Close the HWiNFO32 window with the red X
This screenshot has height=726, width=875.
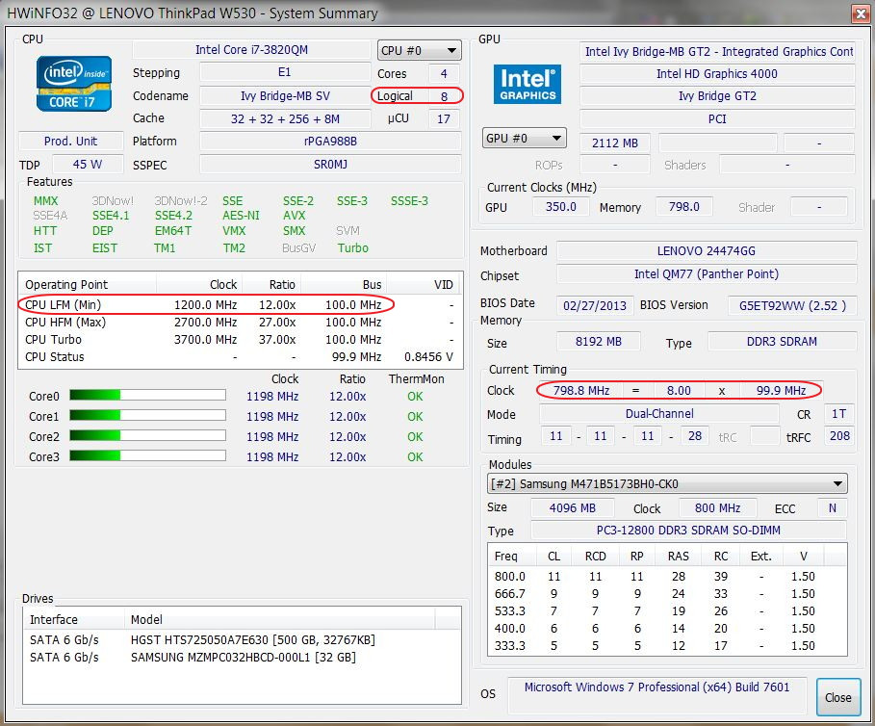(861, 13)
